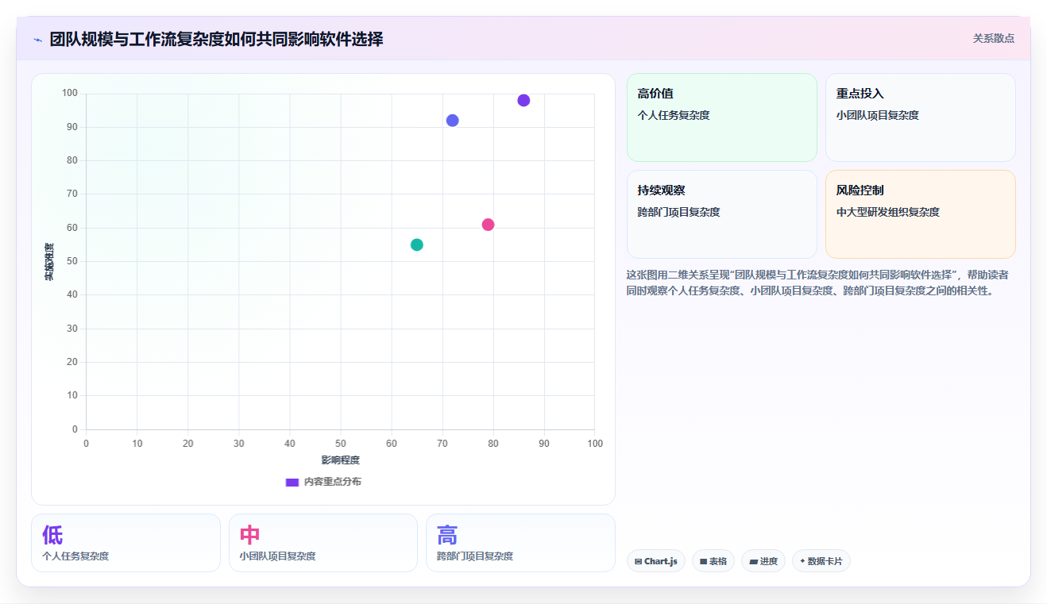This screenshot has width=1047, height=604.
Task: Click the 高 stat card
Action: pos(520,543)
